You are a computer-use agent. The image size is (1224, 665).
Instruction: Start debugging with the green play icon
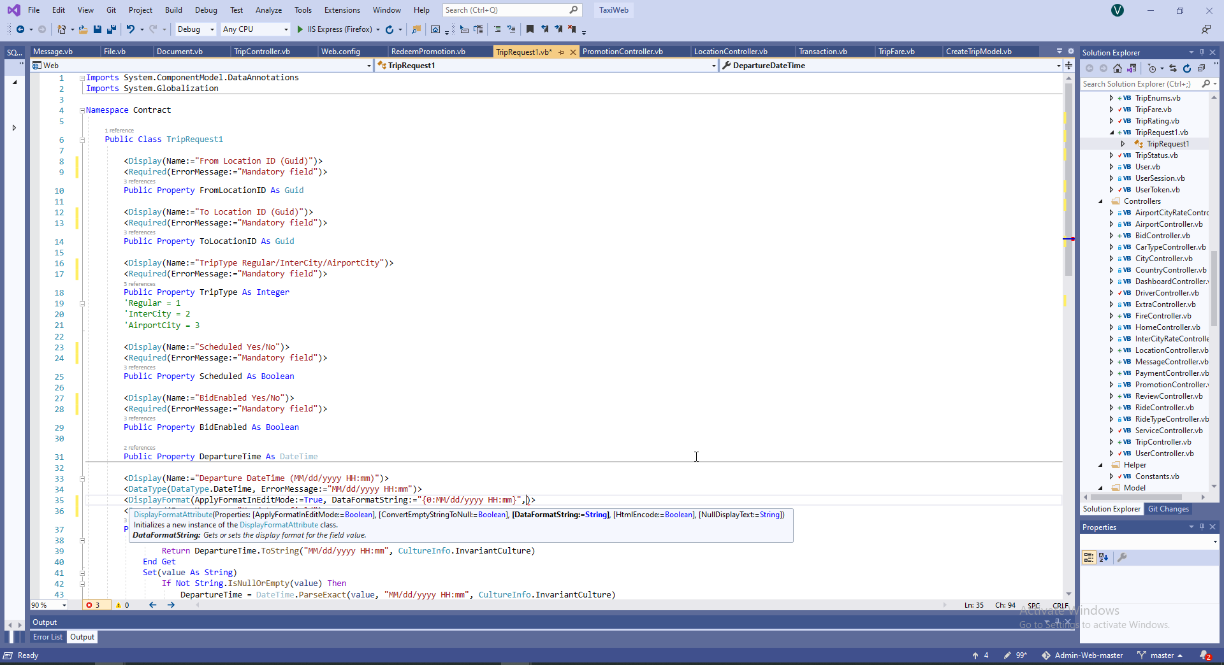(300, 29)
